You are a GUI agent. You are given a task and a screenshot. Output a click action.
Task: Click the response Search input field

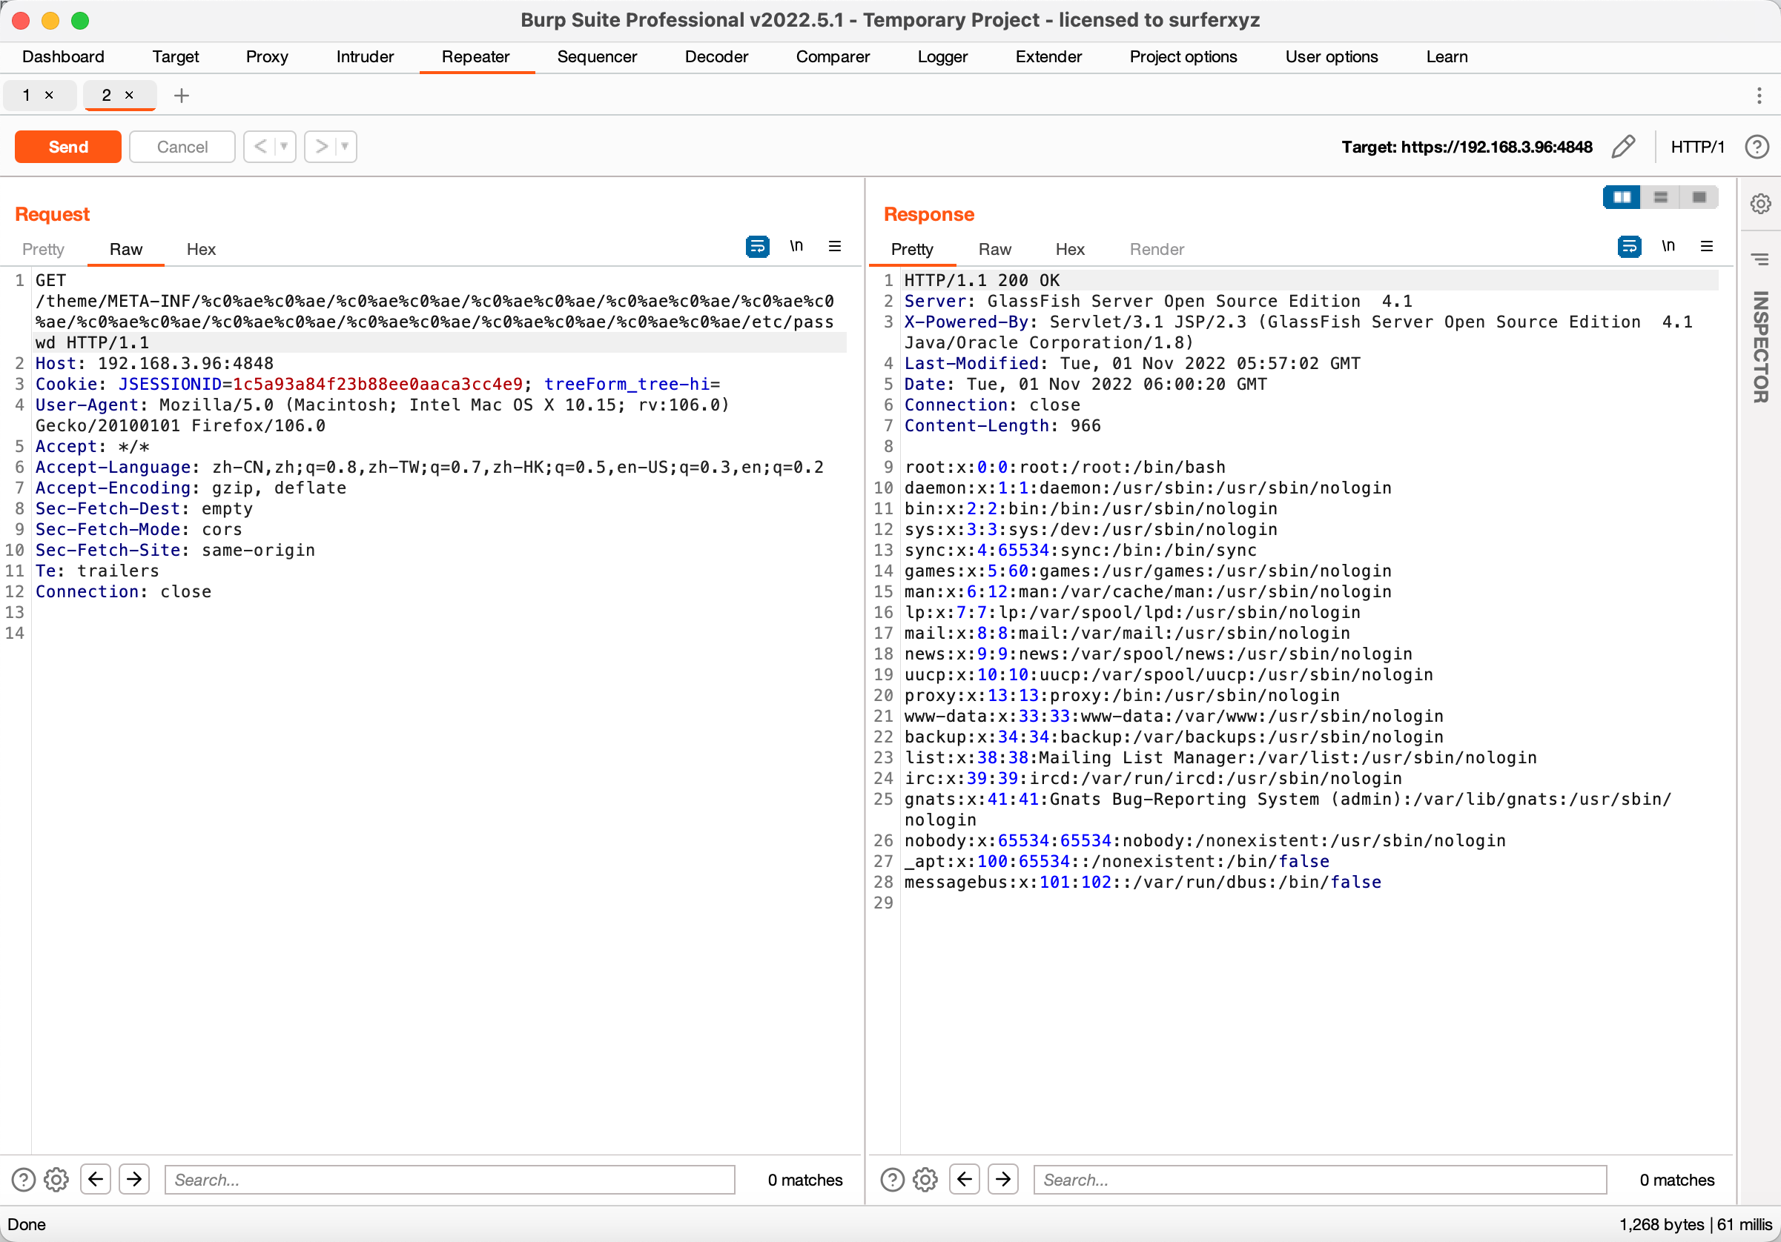[1318, 1179]
